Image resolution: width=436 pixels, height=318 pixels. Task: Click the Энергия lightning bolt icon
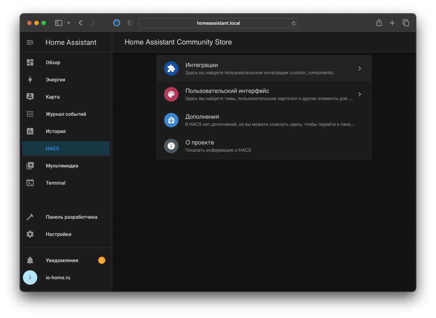coord(30,80)
